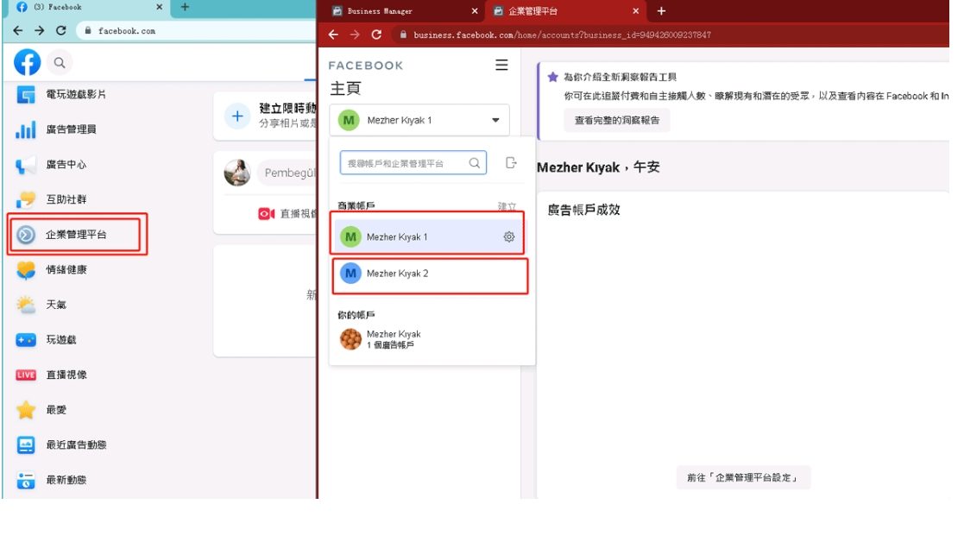Click 建立 link next to 商業帳戶

pyautogui.click(x=507, y=206)
